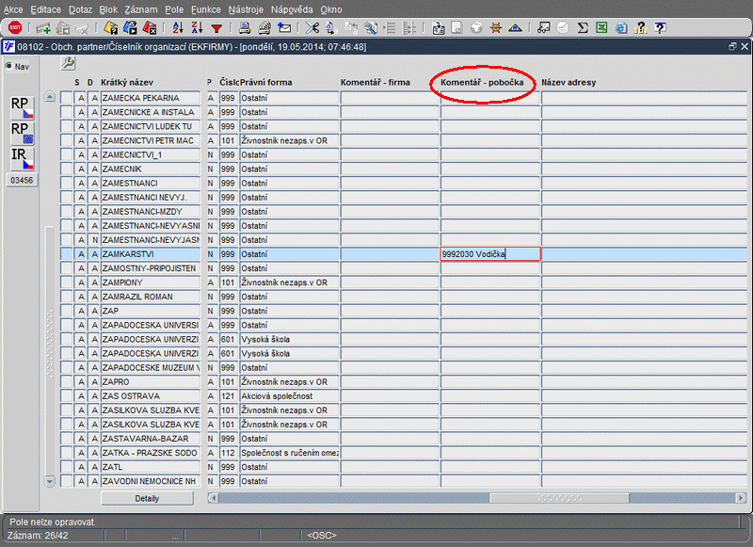Click the ship wheel navigation icon
The height and width of the screenshot is (547, 753).
coord(496,28)
